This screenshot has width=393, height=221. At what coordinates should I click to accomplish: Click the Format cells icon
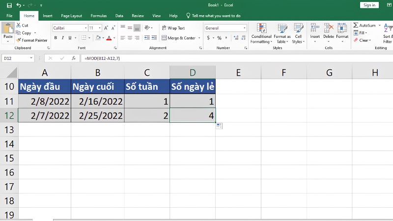(x=342, y=28)
